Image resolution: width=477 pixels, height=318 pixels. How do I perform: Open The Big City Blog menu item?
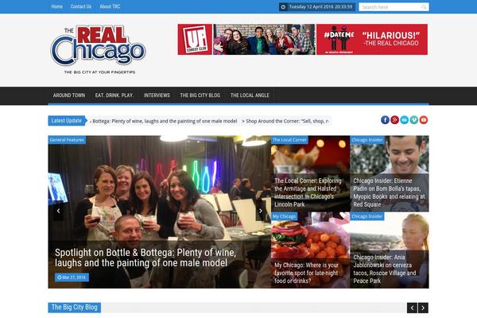tap(200, 95)
